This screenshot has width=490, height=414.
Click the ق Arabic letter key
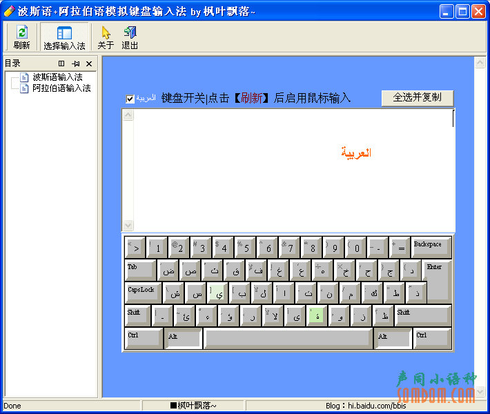pyautogui.click(x=234, y=270)
